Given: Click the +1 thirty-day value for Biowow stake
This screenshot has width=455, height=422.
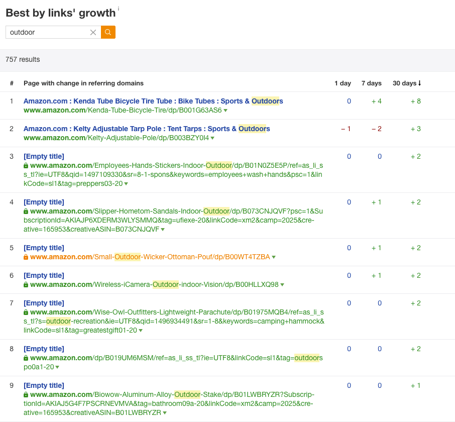Looking at the screenshot, I should pos(415,385).
